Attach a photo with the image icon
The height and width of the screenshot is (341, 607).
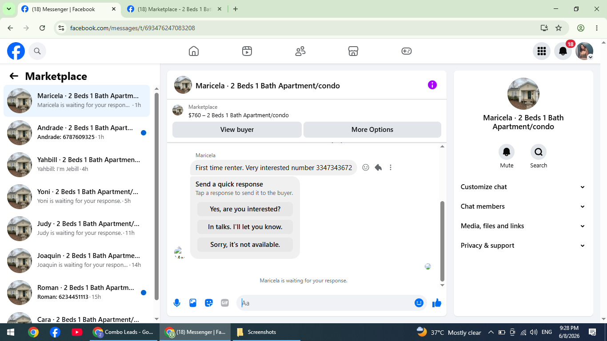point(193,303)
